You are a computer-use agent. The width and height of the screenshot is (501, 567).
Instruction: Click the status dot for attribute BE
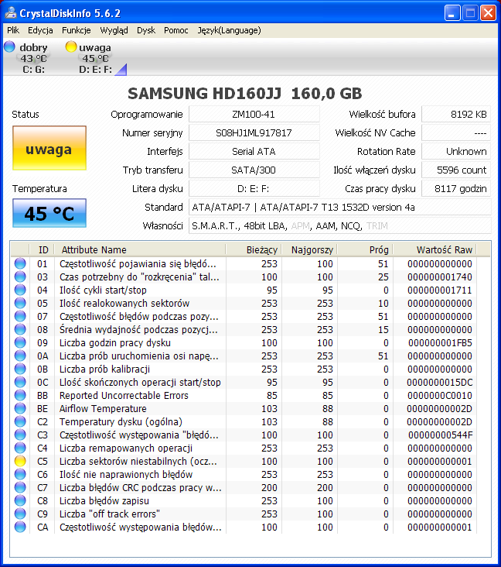click(20, 409)
